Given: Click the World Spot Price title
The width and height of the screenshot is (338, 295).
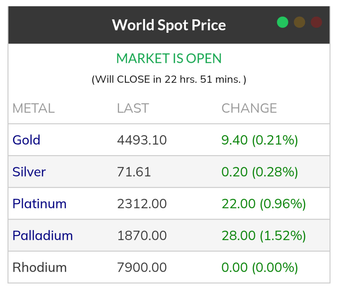Looking at the screenshot, I should pyautogui.click(x=169, y=25).
